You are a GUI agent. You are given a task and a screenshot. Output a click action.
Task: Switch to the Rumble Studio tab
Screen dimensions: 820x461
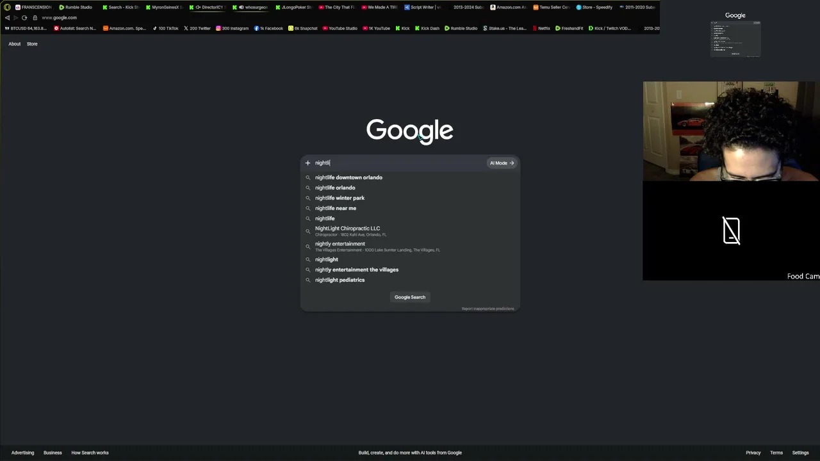76,7
